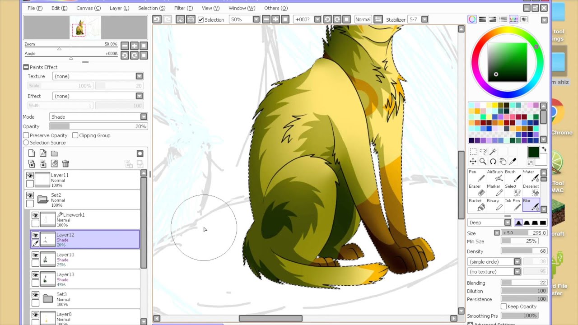578x325 pixels.
Task: Open the canvas rotation angle dropdown
Action: (x=317, y=19)
